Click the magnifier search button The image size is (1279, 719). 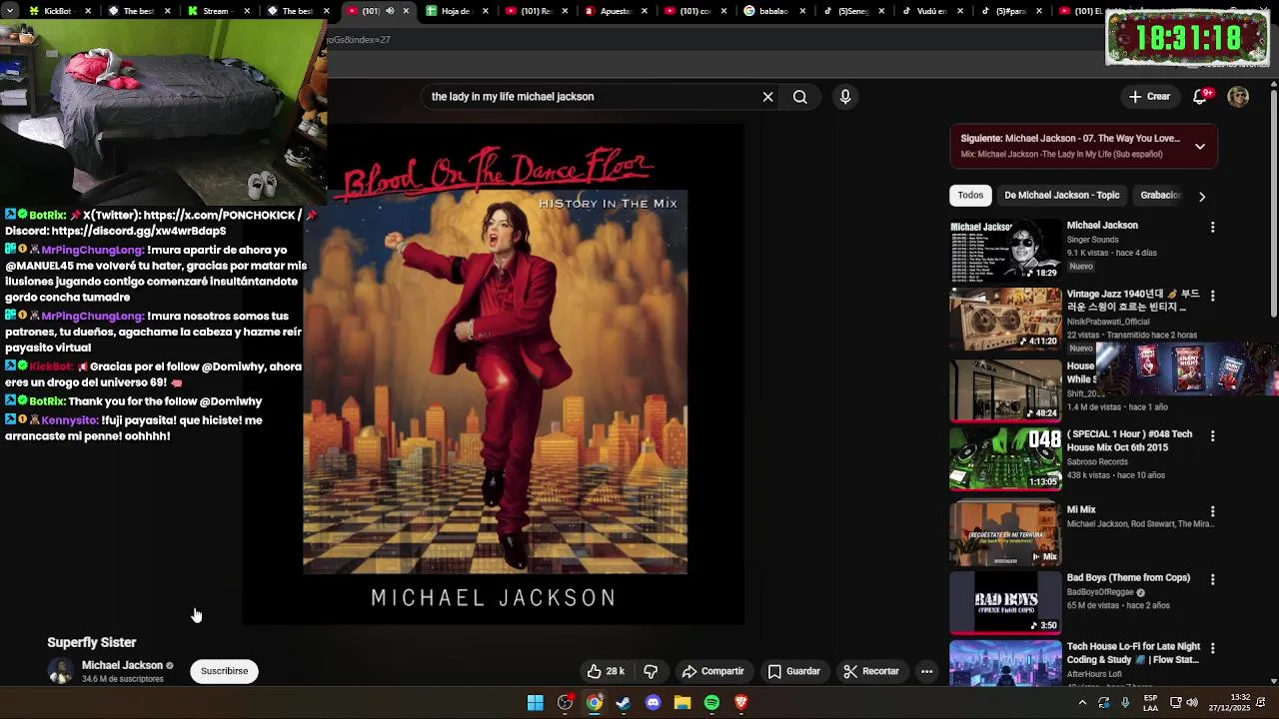[800, 97]
